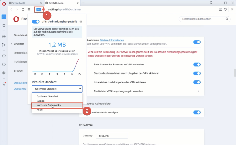
Task: Switch to the Schnellwahl tab
Action: [x=26, y=3]
